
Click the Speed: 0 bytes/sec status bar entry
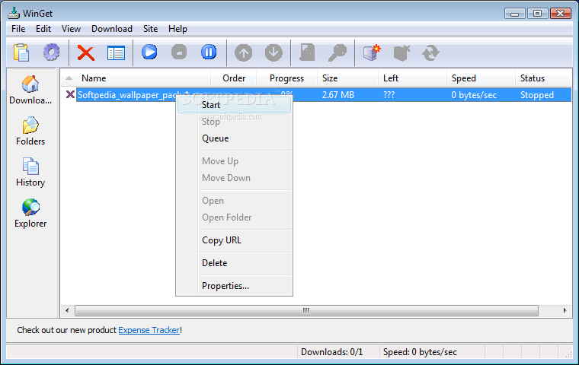[x=420, y=352]
